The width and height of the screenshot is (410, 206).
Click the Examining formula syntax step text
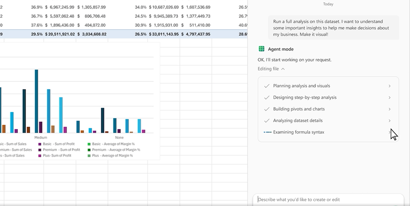[x=298, y=132]
